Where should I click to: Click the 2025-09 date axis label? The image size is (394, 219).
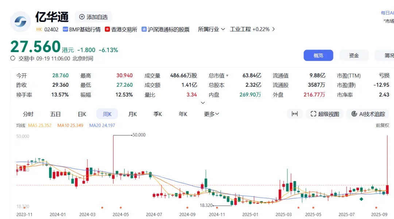coord(379,215)
